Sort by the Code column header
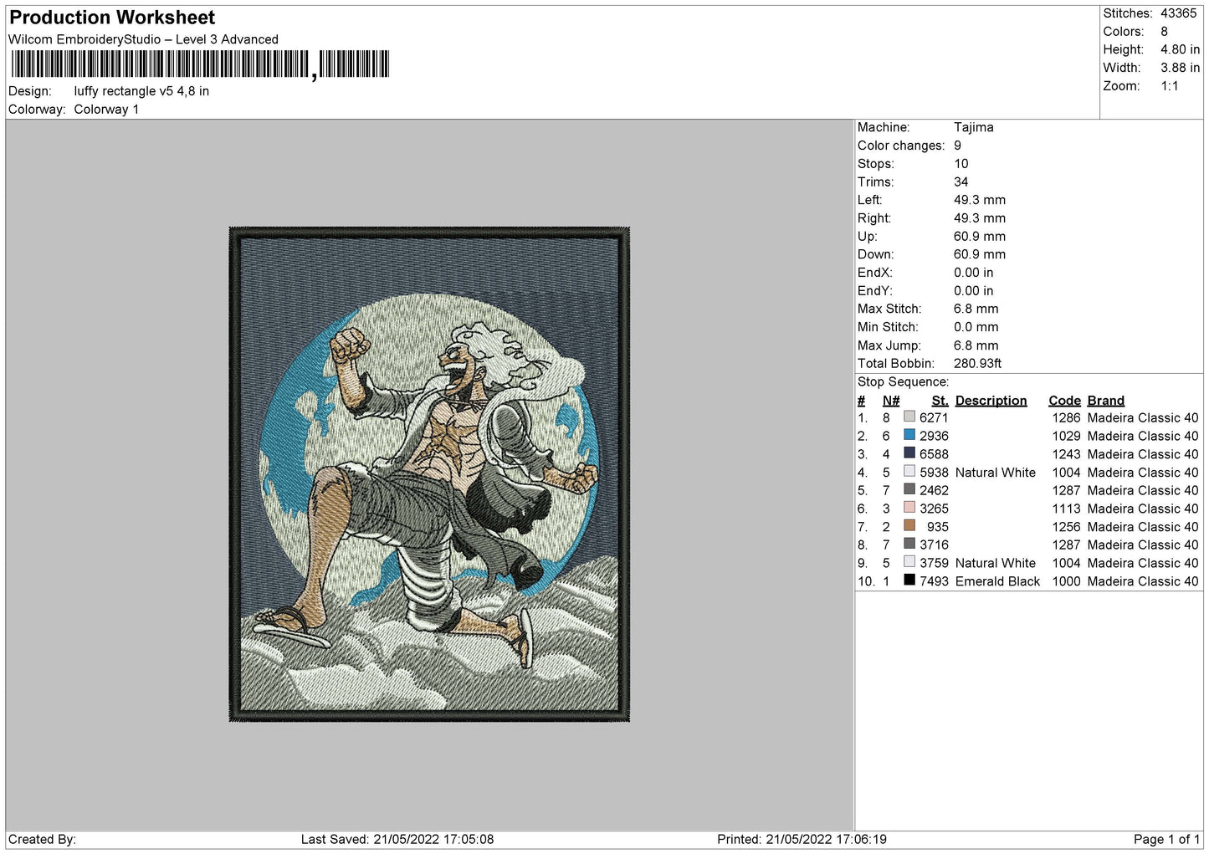This screenshot has width=1209, height=854. point(1063,400)
